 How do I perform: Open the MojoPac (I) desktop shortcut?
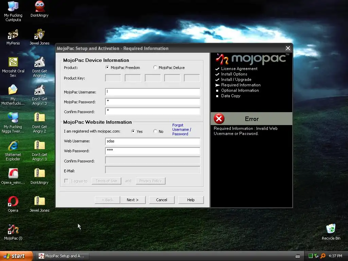(x=13, y=229)
